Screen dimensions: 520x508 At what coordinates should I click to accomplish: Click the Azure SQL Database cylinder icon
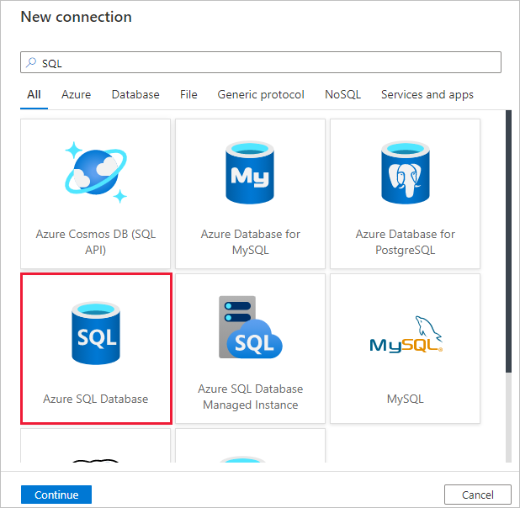click(95, 333)
